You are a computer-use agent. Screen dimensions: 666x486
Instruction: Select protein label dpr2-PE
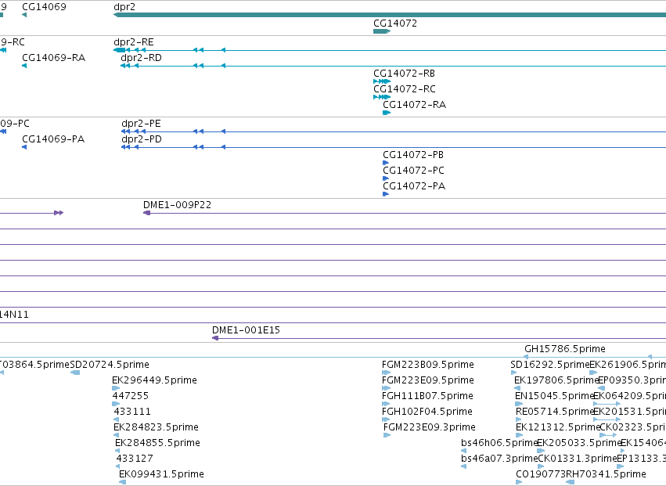point(141,124)
